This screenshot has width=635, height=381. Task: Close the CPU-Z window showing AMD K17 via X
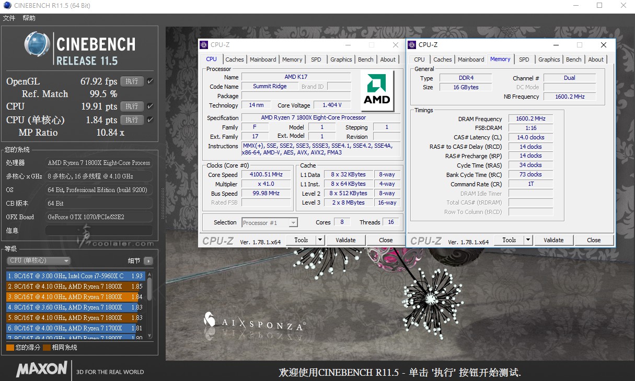pos(396,45)
